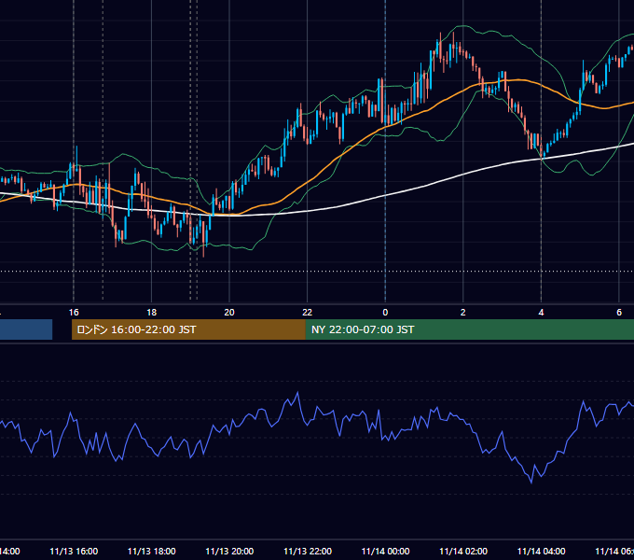Screen dimensions: 634x560
Task: Select the NY 22:00-07:00 JST session bar
Action: pos(469,329)
